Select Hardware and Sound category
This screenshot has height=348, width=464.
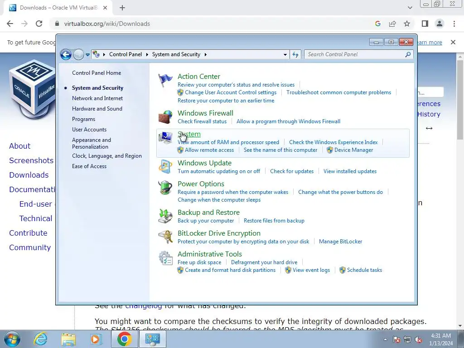97,109
